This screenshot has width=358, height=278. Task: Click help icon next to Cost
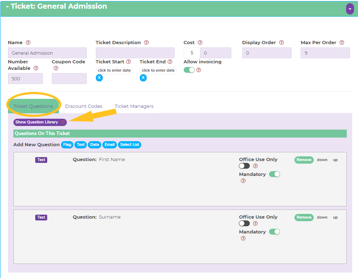(x=200, y=43)
